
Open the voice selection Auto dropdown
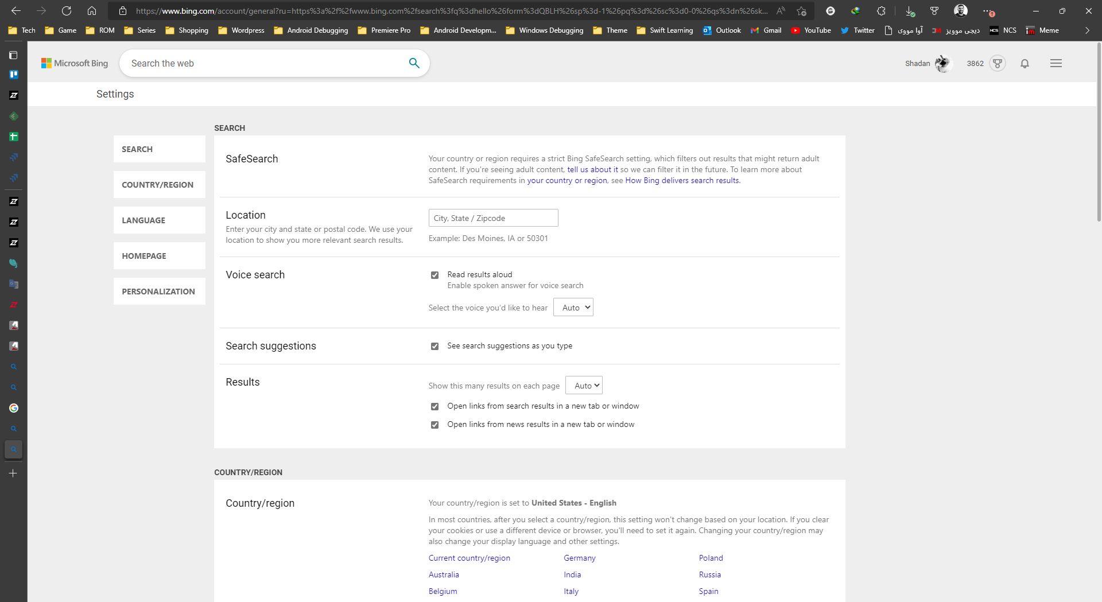coord(573,308)
